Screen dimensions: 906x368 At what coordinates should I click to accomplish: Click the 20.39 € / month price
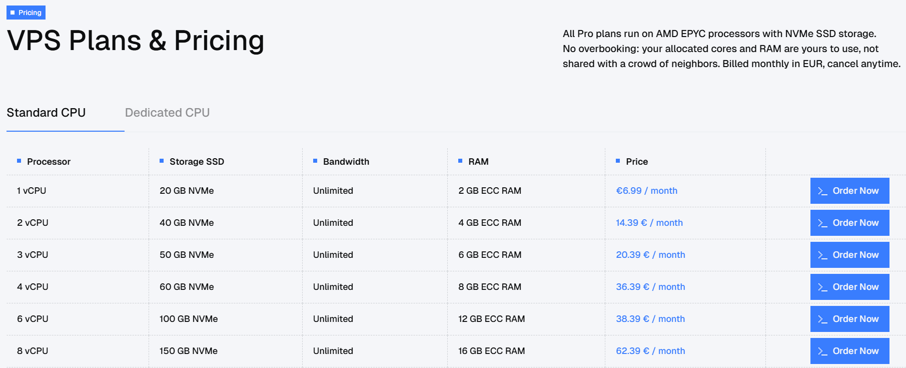(650, 255)
